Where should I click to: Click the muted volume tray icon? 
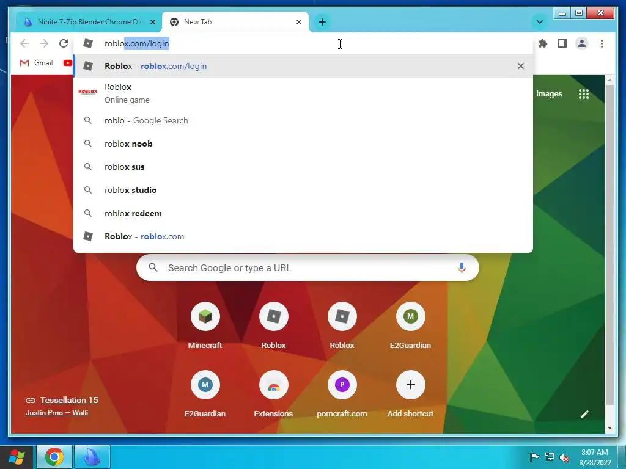coord(564,457)
